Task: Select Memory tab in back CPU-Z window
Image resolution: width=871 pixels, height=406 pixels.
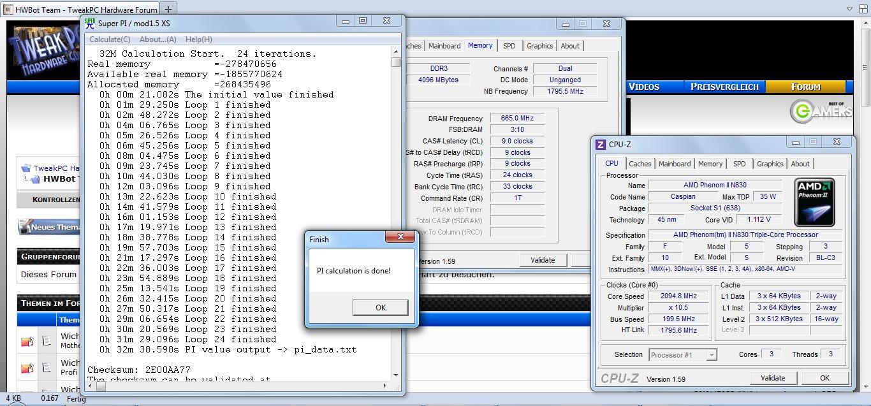Action: tap(480, 45)
